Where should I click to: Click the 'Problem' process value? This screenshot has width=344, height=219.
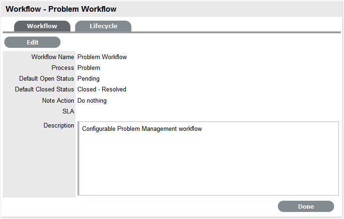pos(89,68)
